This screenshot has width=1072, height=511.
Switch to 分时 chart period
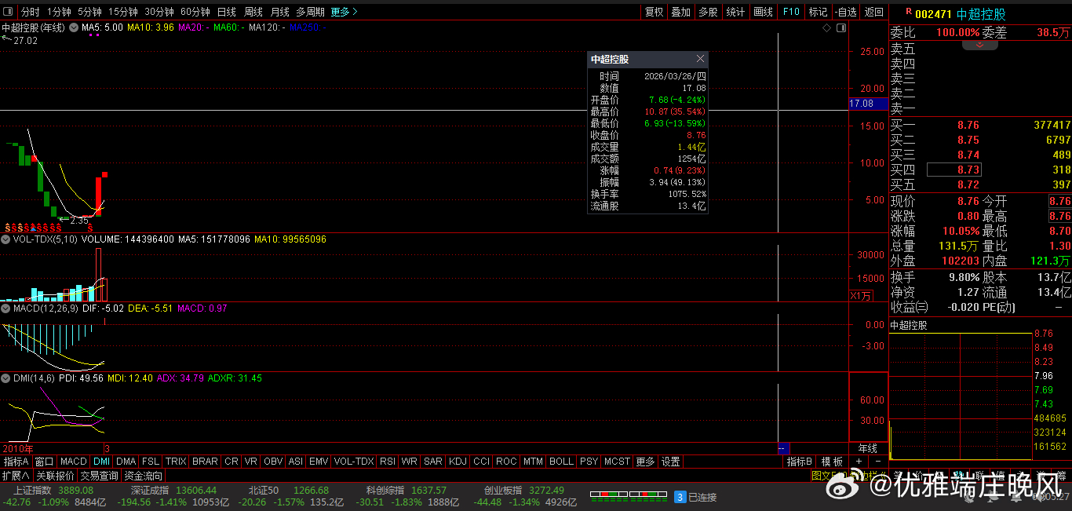(30, 12)
